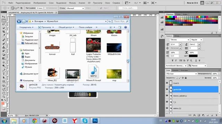Click Просмотр button in Explorer toolbar
222x124 pixels.
(46, 27)
